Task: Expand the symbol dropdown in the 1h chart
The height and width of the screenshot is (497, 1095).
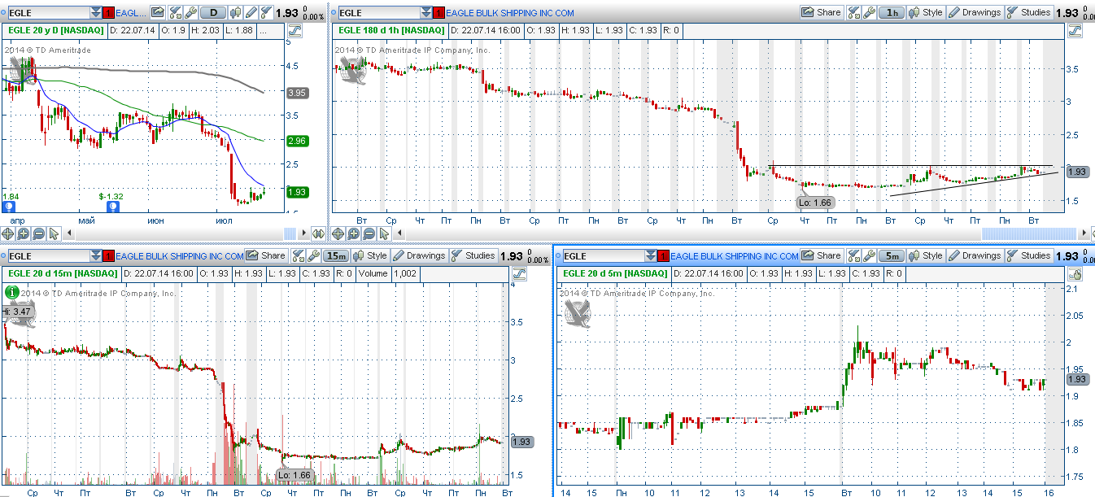Action: [426, 12]
